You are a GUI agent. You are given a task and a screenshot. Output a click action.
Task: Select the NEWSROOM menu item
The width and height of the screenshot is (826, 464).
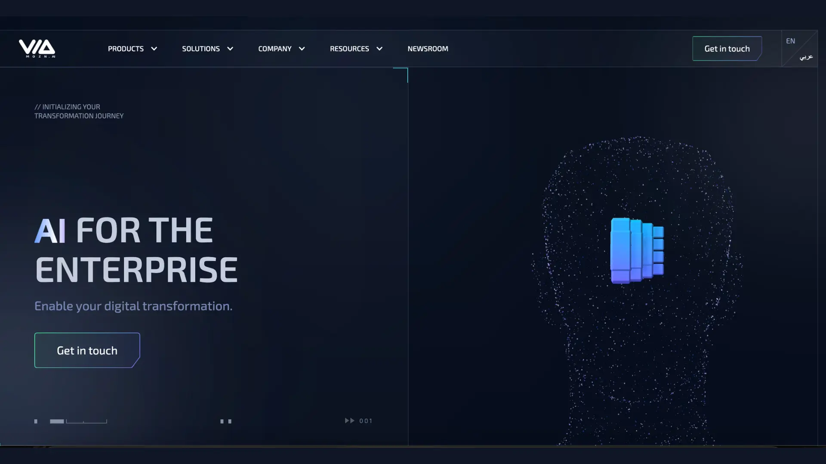[428, 48]
